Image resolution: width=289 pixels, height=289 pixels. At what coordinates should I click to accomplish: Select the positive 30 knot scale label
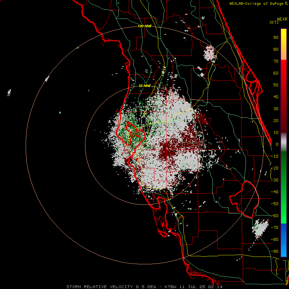276,109
